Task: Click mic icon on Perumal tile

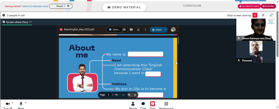Action: [239, 60]
